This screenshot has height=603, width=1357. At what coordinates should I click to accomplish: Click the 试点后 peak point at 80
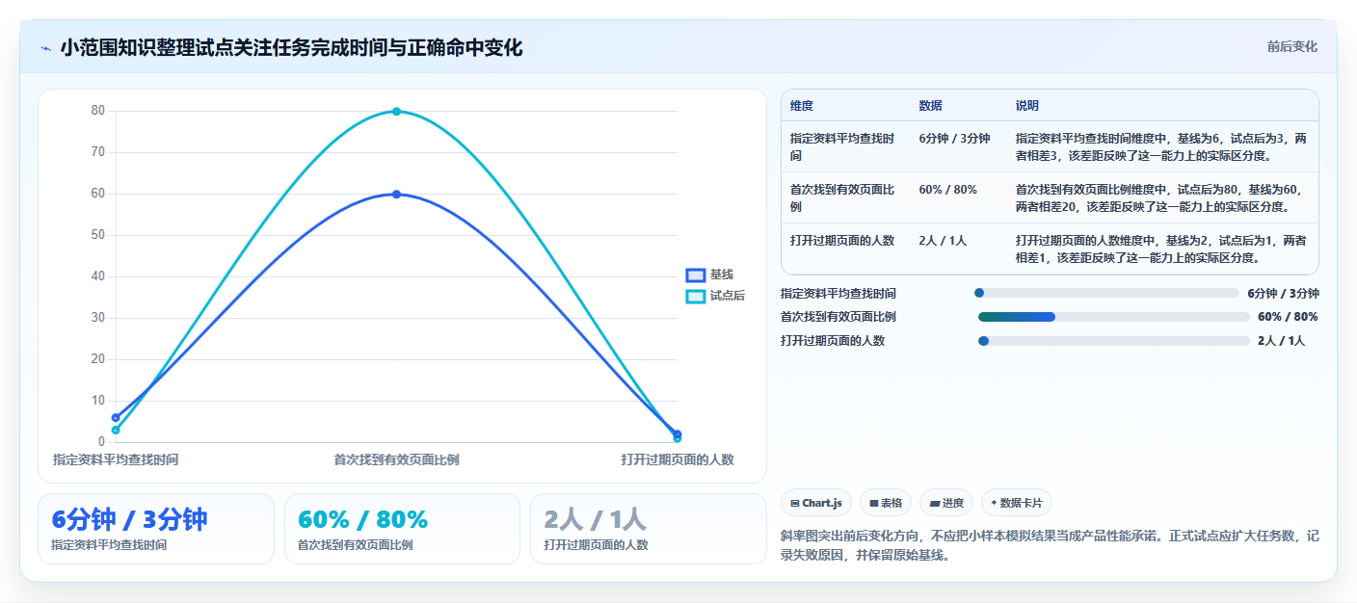tap(396, 112)
